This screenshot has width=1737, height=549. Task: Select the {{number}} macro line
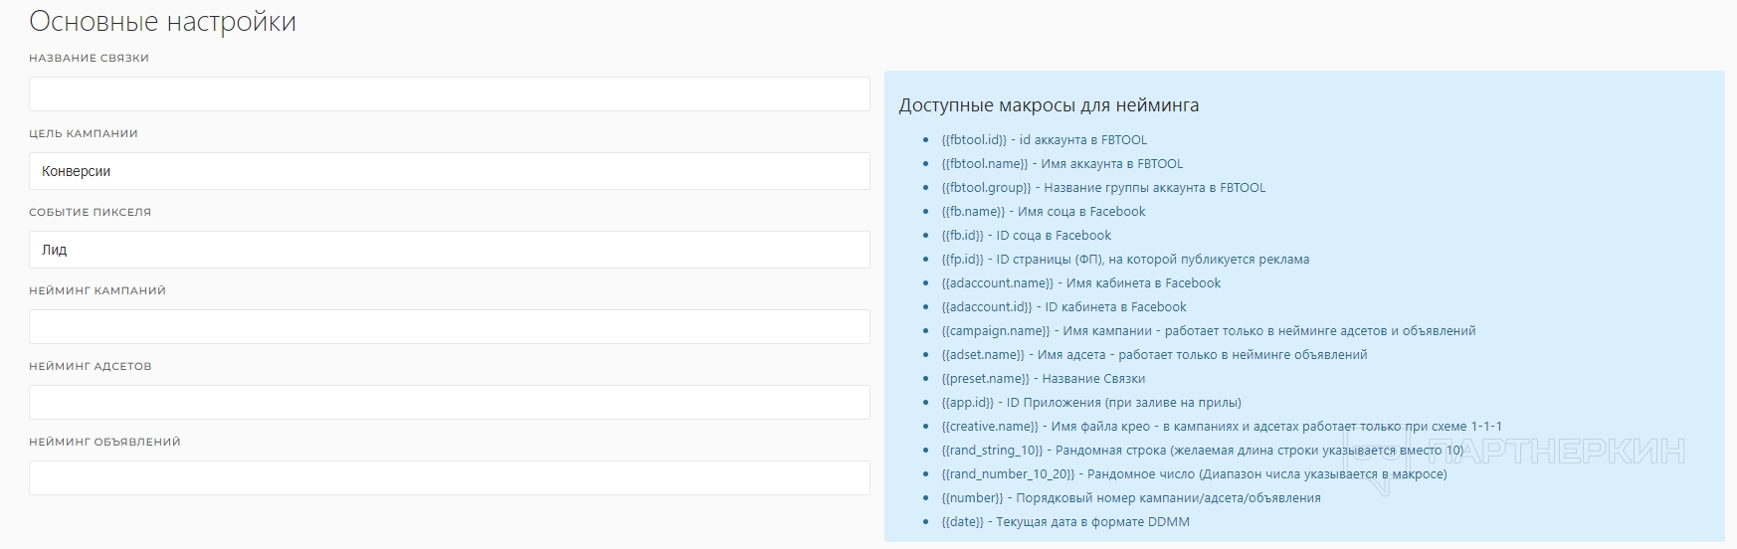1130,498
